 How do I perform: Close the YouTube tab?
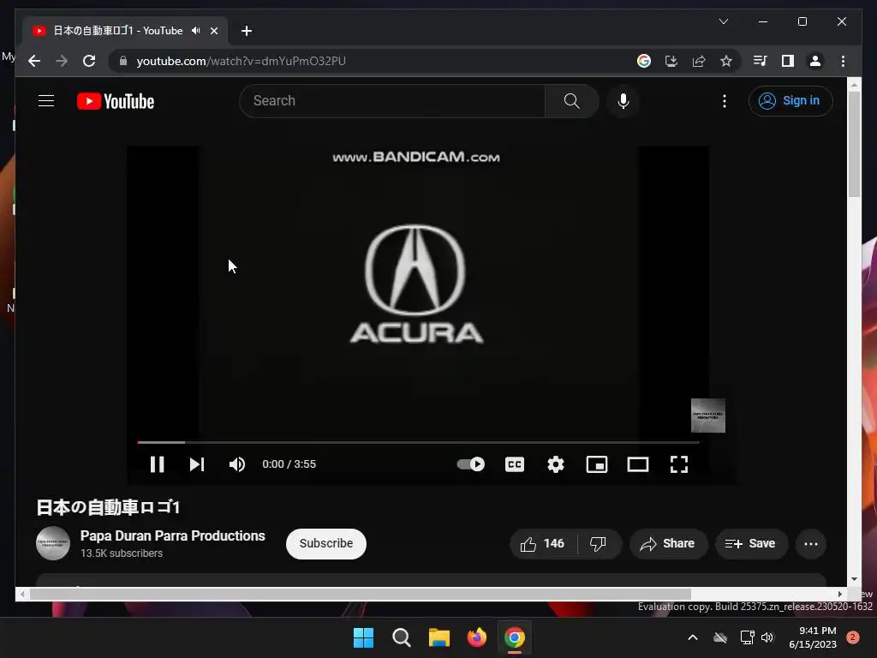pos(213,31)
